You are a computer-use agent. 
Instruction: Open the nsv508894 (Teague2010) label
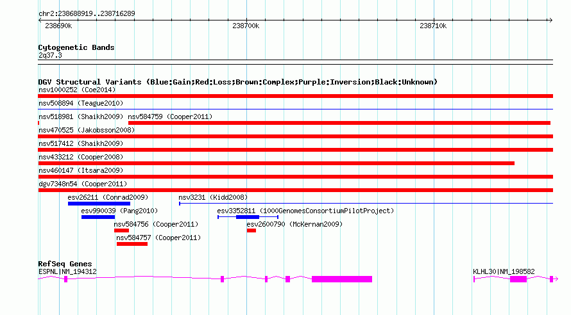coord(81,103)
